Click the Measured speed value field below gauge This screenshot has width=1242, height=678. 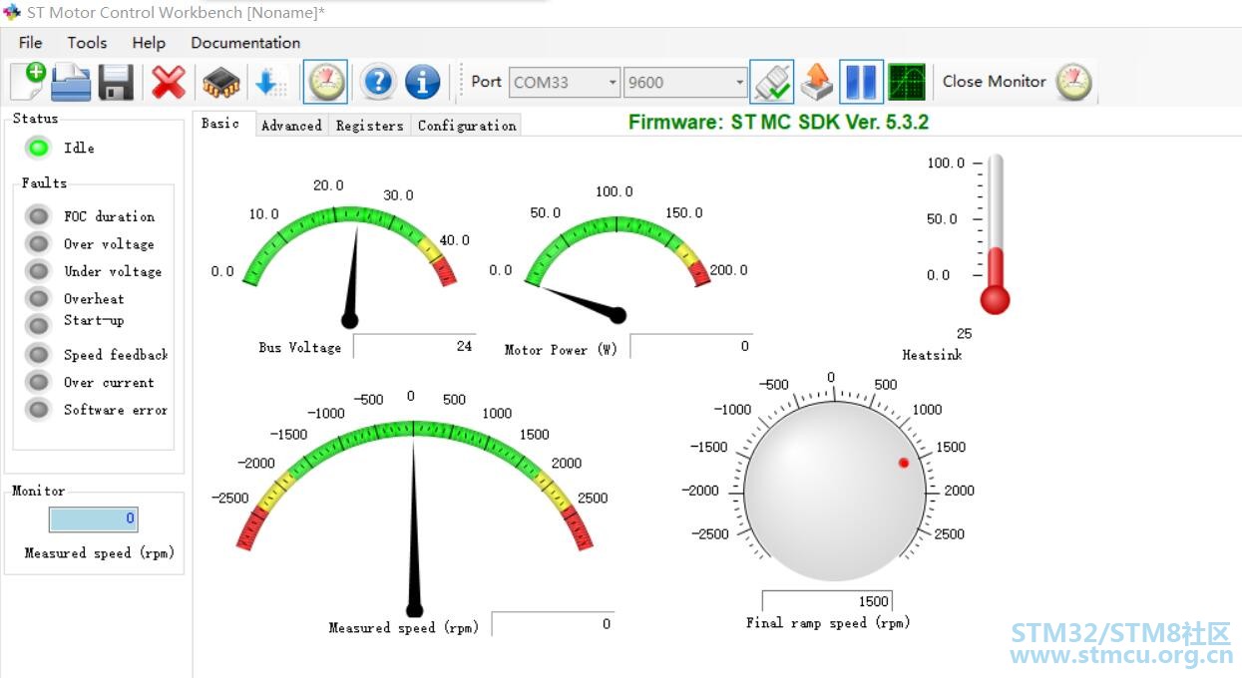554,624
